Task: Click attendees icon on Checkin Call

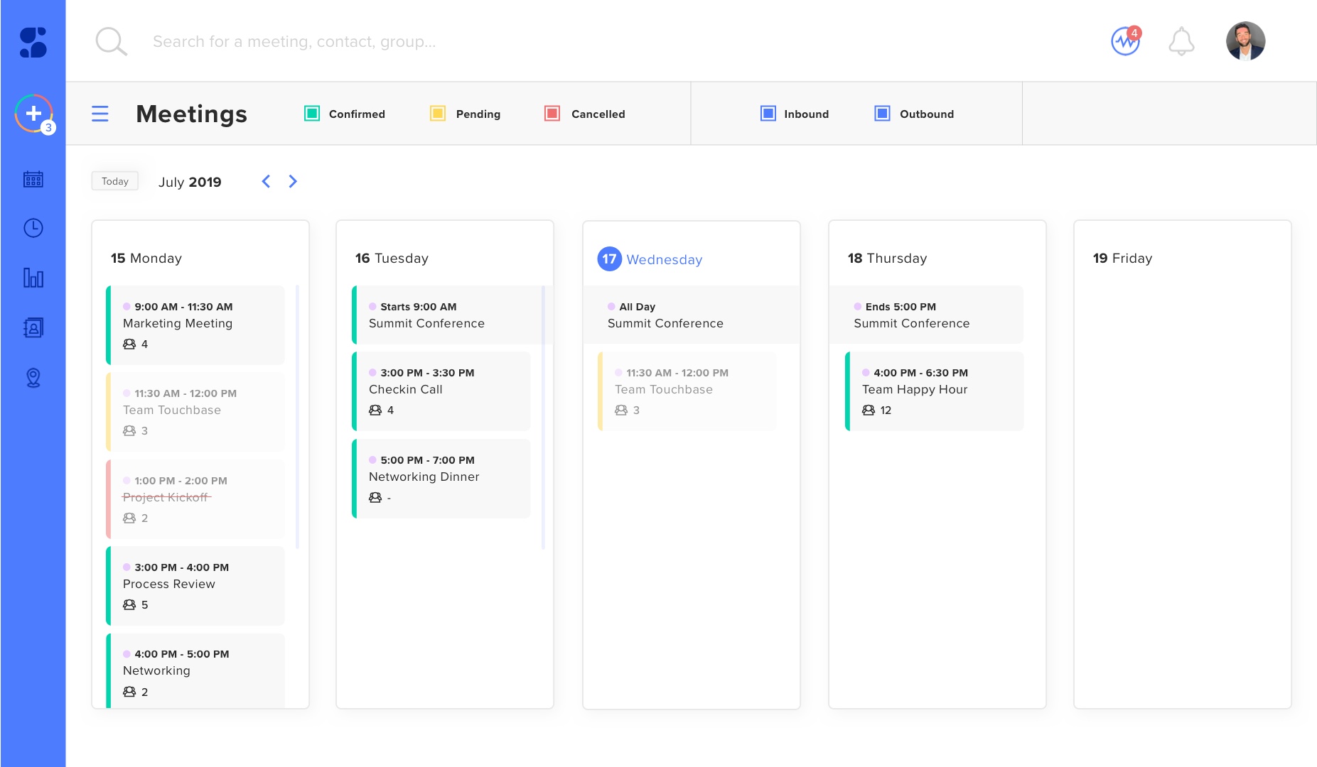Action: (x=375, y=410)
